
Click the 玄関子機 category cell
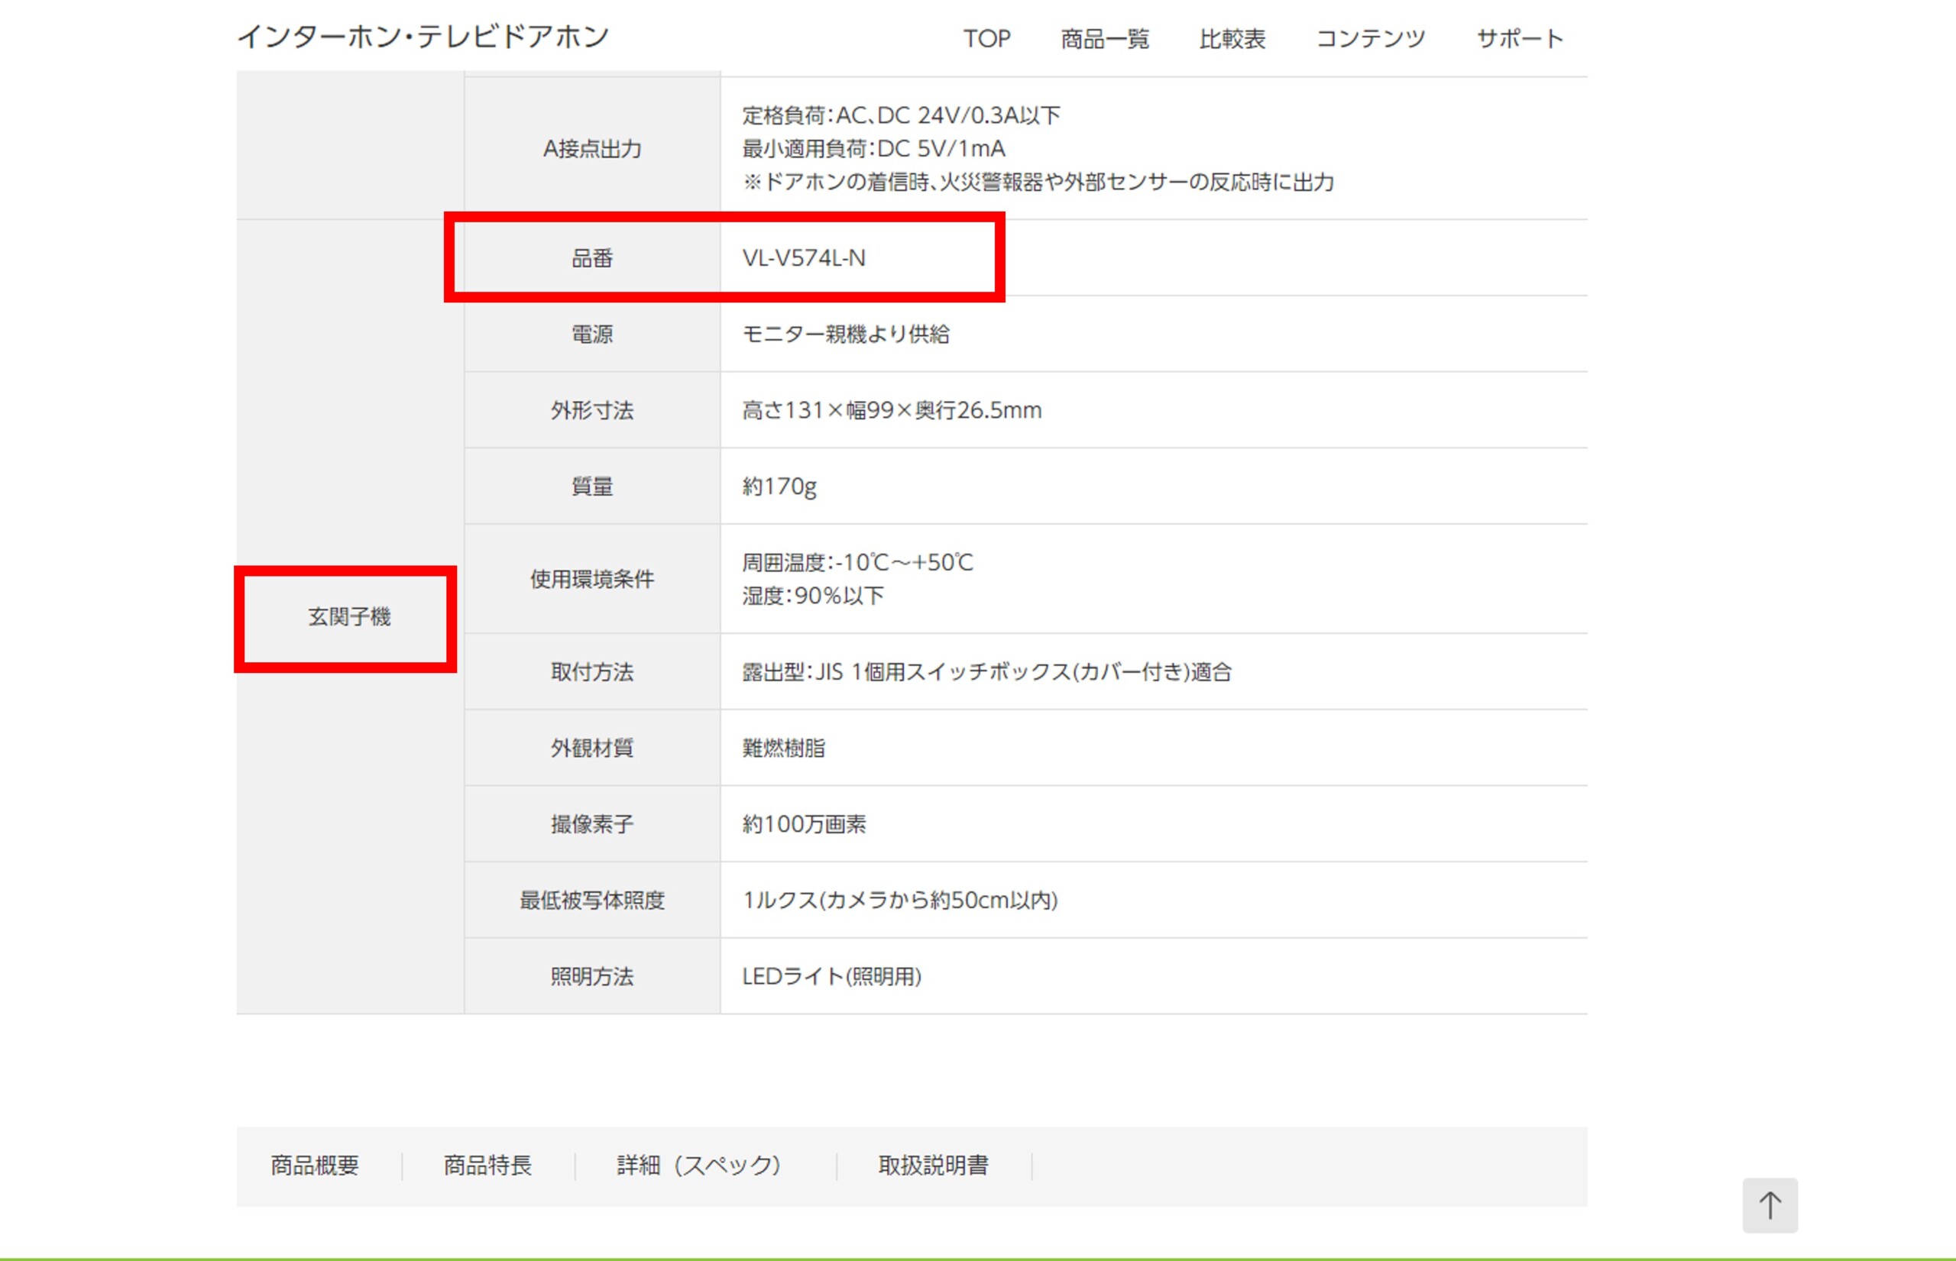tap(350, 616)
